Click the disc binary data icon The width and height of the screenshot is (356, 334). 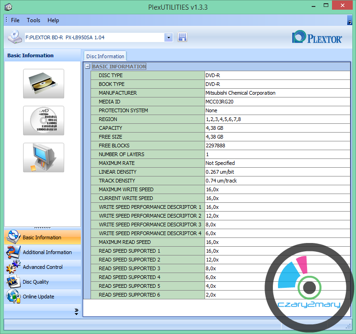[x=43, y=121]
